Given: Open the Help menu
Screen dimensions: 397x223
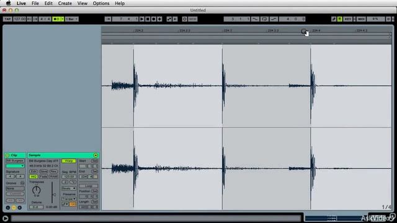Looking at the screenshot, I should (x=120, y=3).
